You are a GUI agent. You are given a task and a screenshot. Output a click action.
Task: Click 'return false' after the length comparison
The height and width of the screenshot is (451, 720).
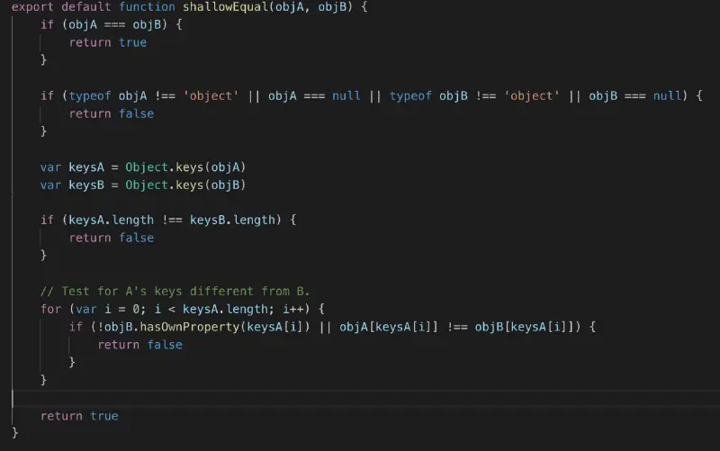[x=112, y=238]
